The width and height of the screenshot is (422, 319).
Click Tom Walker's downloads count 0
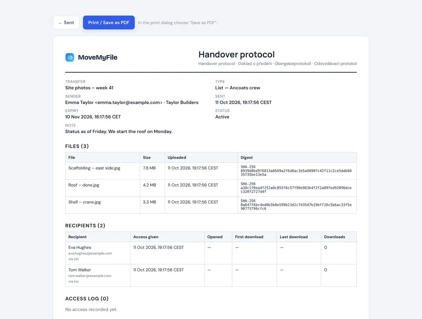pos(326,270)
